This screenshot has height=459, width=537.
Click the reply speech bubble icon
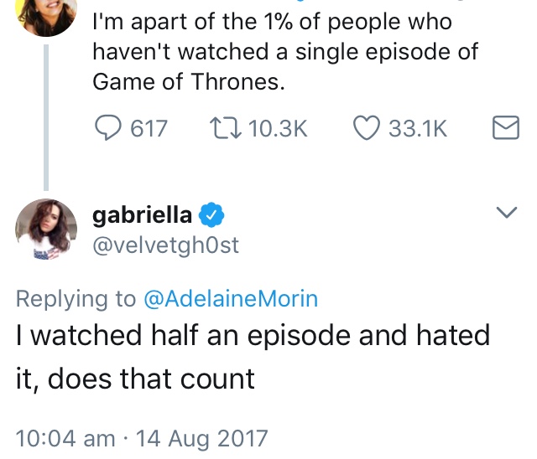point(107,129)
